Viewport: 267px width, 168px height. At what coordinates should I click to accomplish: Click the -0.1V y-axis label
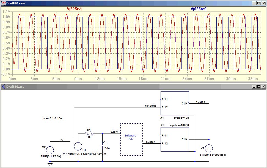pos(6,74)
